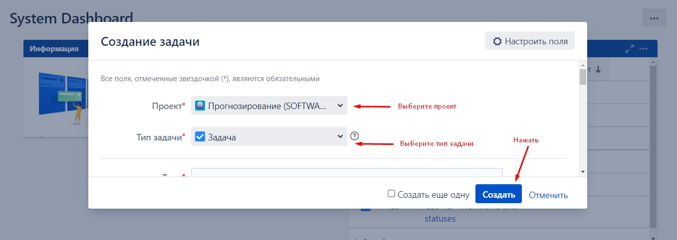The image size is (677, 240).
Task: Open the dashboard more options menu
Action: [x=654, y=18]
